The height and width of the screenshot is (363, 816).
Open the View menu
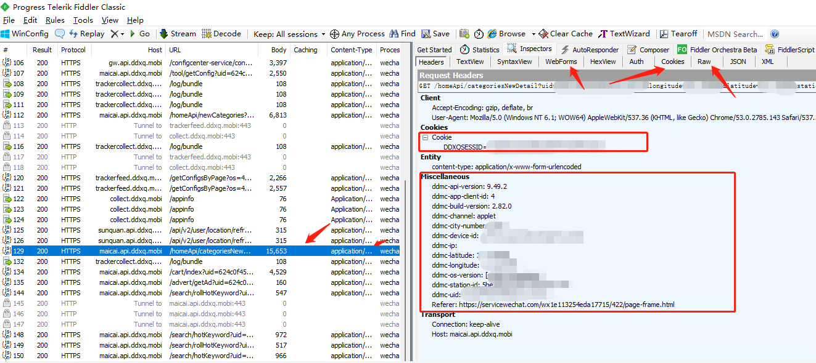110,20
